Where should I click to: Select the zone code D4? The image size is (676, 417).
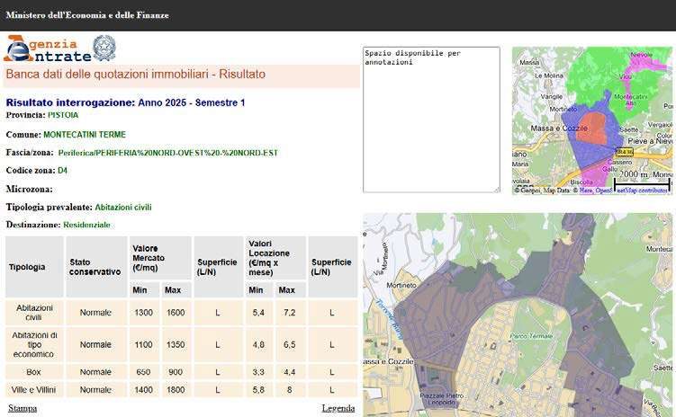point(62,171)
